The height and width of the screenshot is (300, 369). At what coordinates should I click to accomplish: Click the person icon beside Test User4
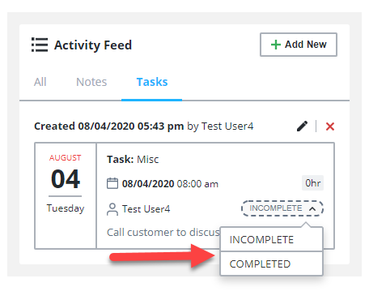pyautogui.click(x=112, y=209)
